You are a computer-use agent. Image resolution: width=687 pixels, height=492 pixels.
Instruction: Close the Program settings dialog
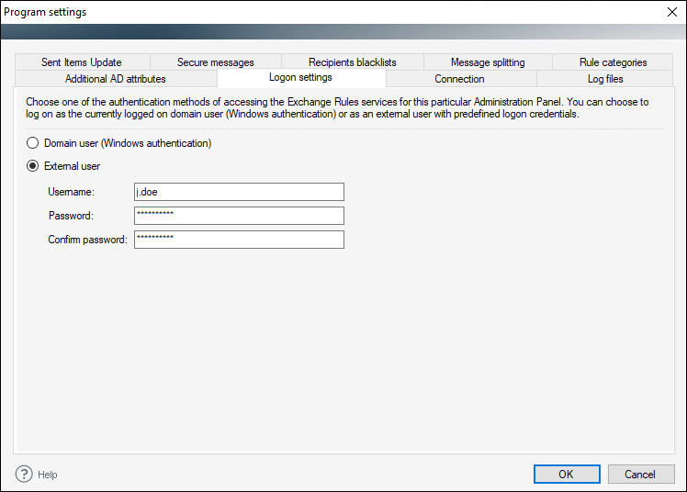(672, 12)
